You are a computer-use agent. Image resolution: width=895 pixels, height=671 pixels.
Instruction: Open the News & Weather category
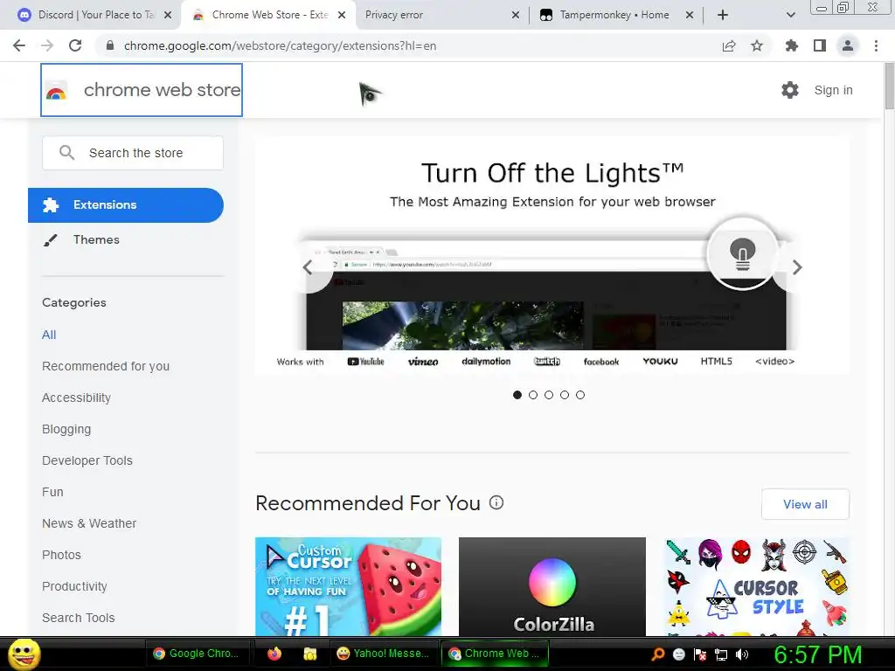[x=89, y=523]
